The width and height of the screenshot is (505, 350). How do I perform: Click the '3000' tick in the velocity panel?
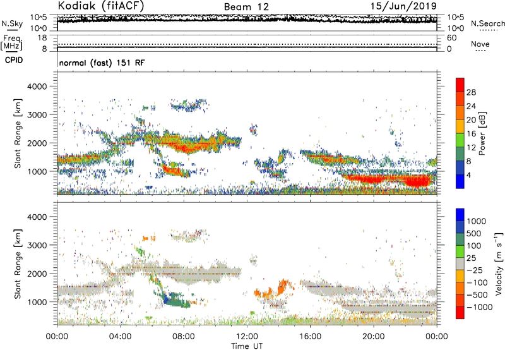pos(37,245)
